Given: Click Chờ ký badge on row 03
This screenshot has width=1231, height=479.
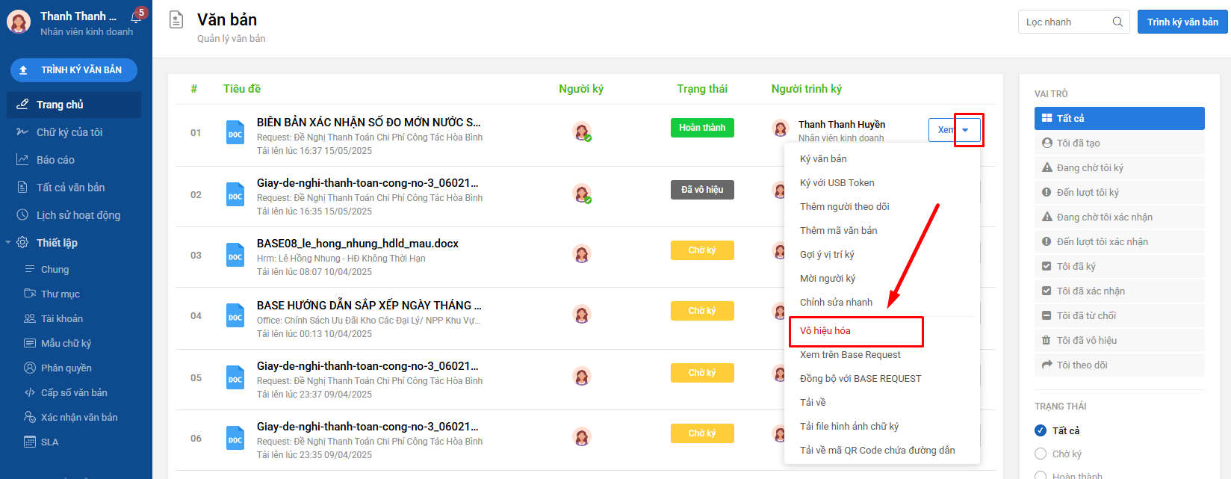Looking at the screenshot, I should tap(702, 250).
